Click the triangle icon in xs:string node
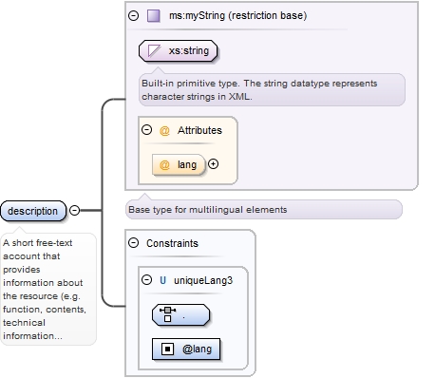This screenshot has width=435, height=378. point(154,50)
